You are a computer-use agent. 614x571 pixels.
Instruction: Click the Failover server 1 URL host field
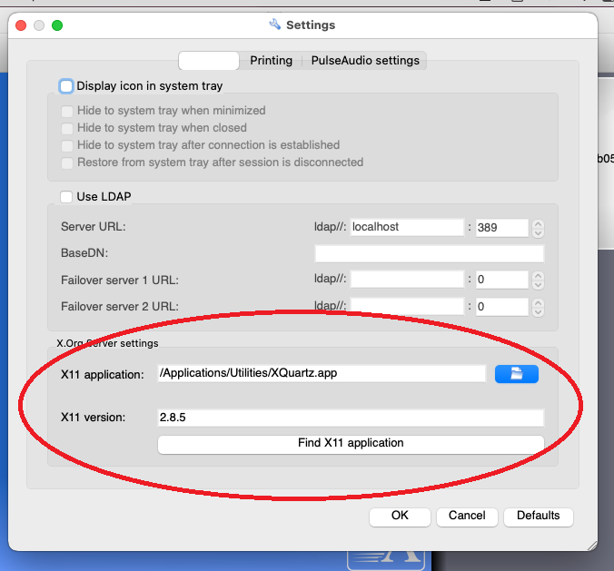(407, 280)
